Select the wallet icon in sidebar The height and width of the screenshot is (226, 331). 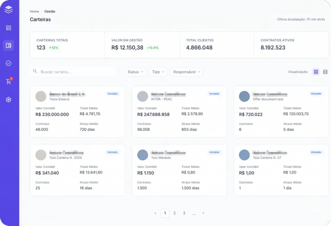(x=9, y=45)
